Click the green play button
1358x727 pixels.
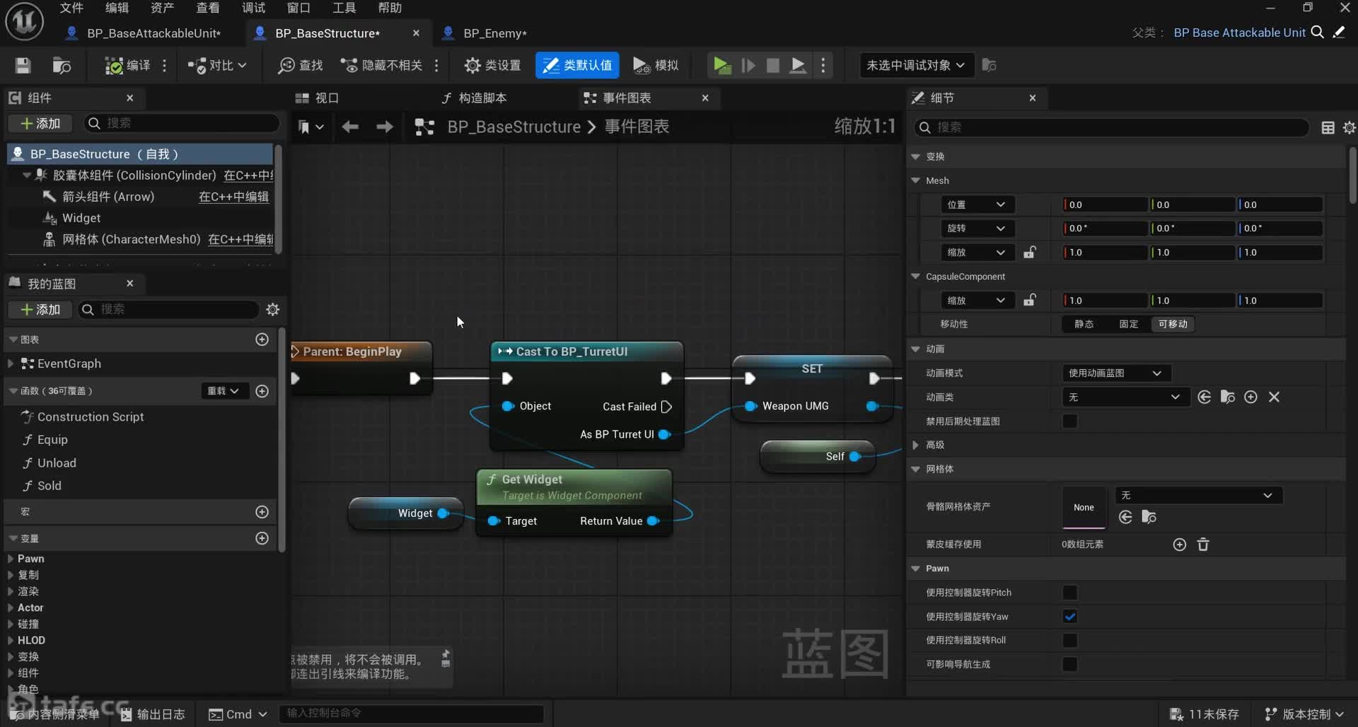721,65
